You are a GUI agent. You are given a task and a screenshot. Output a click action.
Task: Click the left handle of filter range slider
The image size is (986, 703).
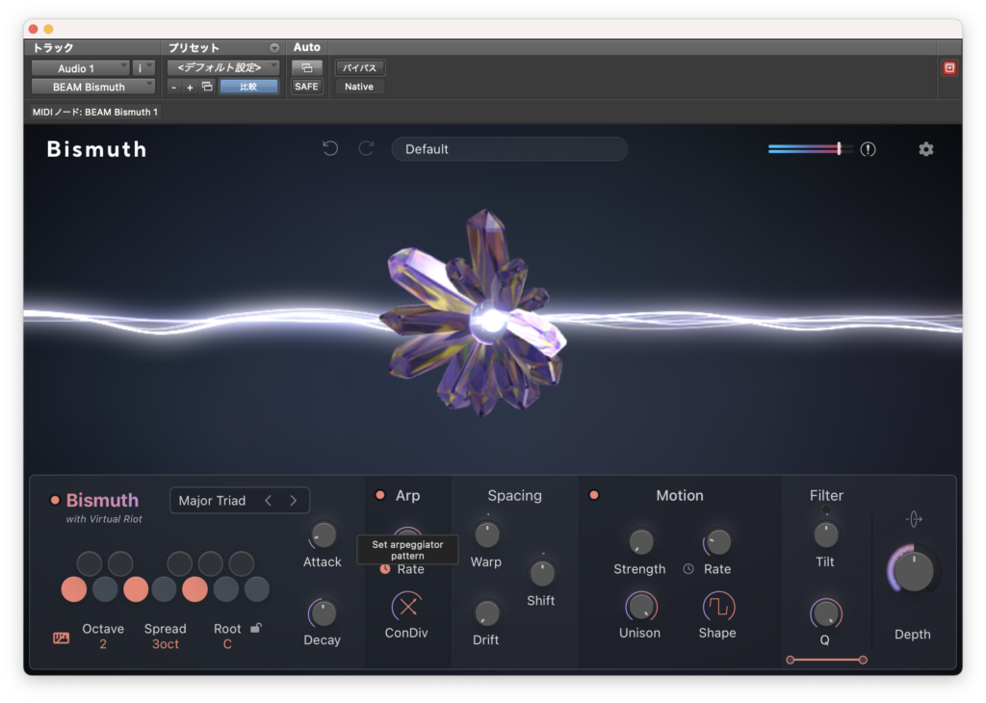pyautogui.click(x=791, y=660)
